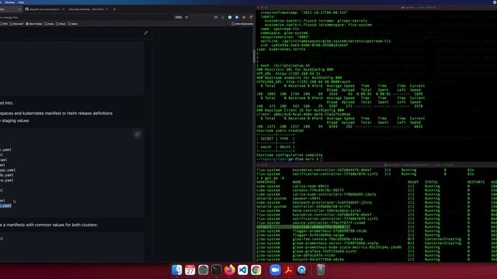The width and height of the screenshot is (497, 279).
Task: Click the helm-controller pod row
Action: [377, 211]
